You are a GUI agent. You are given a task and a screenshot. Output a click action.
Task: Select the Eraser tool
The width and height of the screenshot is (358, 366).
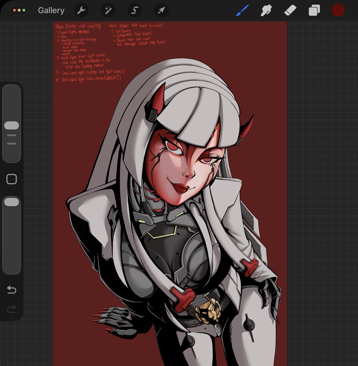(290, 11)
